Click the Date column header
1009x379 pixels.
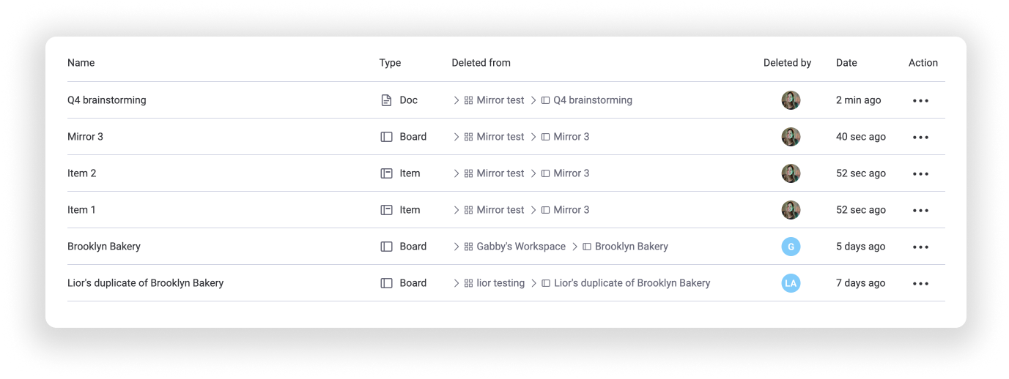pos(846,63)
